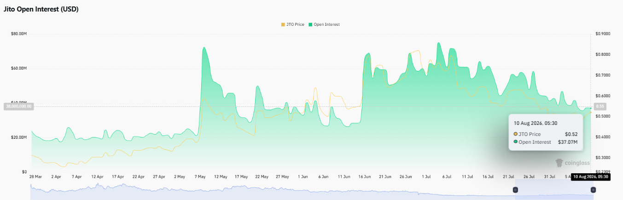The width and height of the screenshot is (623, 200).
Task: Click the 28 Mar date on the x-axis
Action: [x=35, y=176]
